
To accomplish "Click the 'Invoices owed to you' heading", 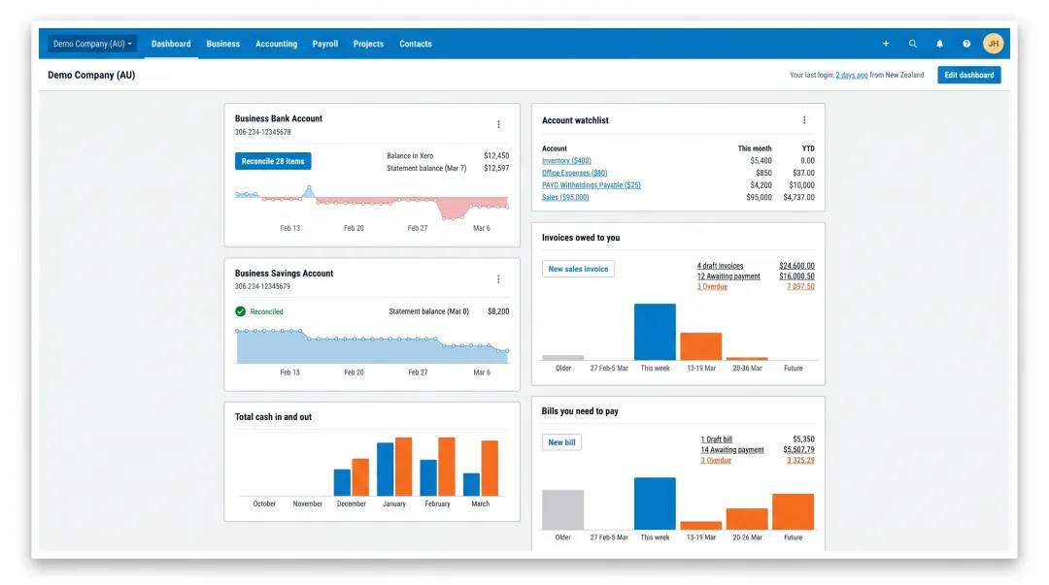I will tap(581, 238).
